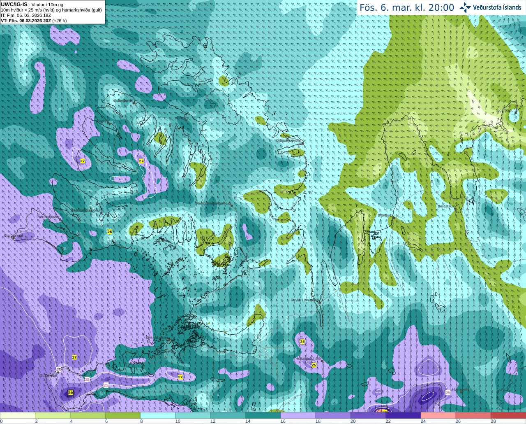Click the 12–14 m/s teal legend swatch
This screenshot has height=424, width=526.
point(228,415)
